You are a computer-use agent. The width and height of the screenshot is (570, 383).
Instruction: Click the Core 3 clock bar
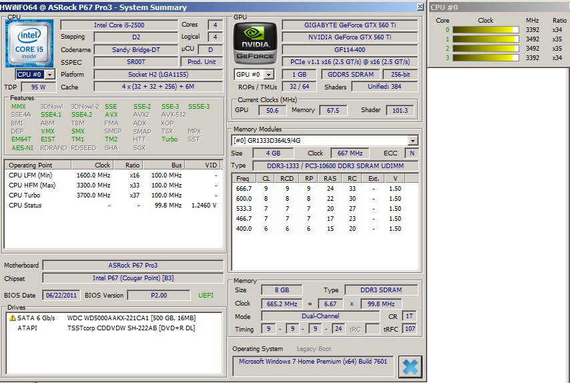(485, 58)
